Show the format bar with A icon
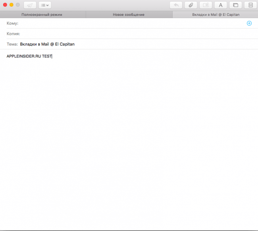This screenshot has width=258, height=231. 221,5
